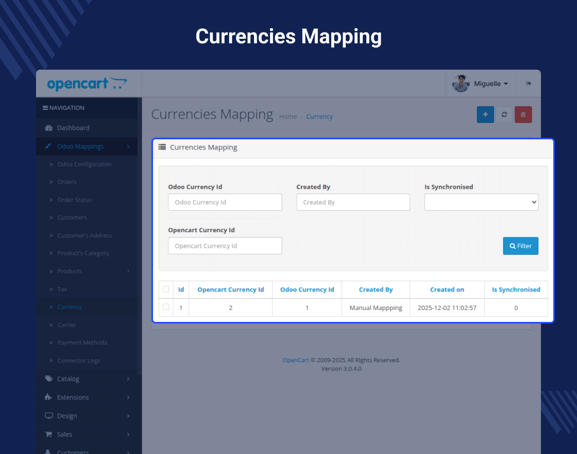Sort by Opencart Currency Id column
This screenshot has width=577, height=454.
coord(231,289)
